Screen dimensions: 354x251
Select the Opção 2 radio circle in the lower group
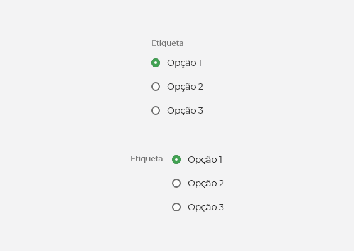(176, 183)
